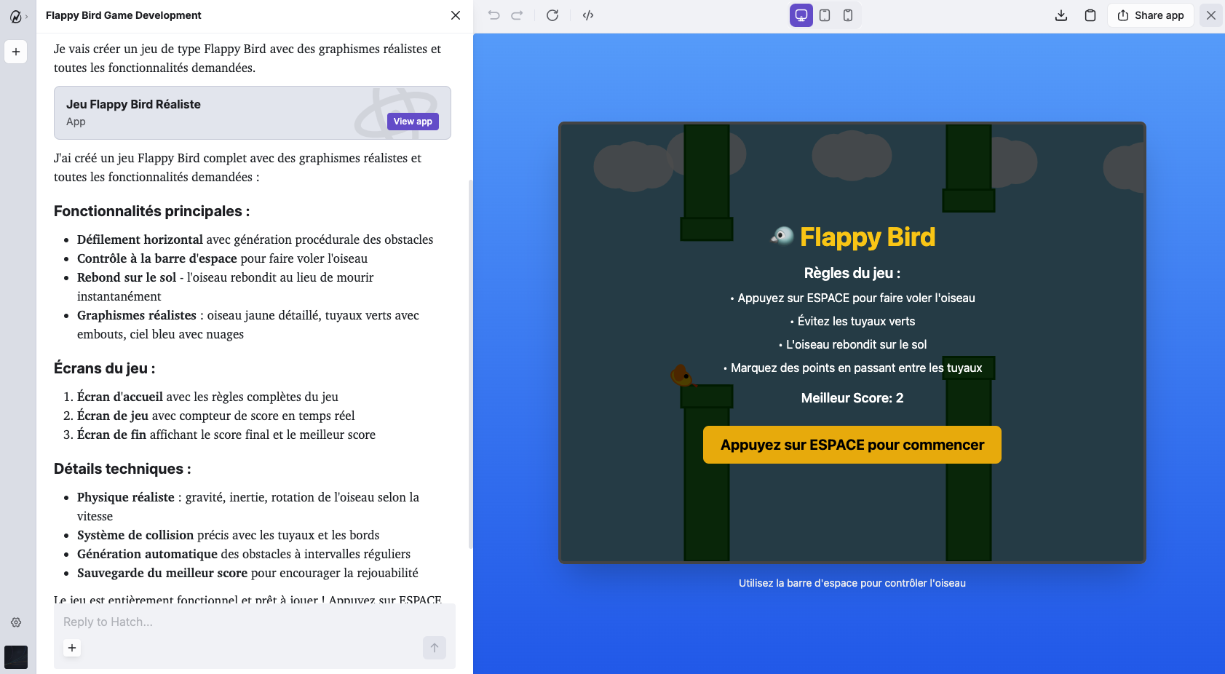Click Appuyez sur ESPACE pour commencer button
This screenshot has width=1225, height=674.
tap(852, 445)
